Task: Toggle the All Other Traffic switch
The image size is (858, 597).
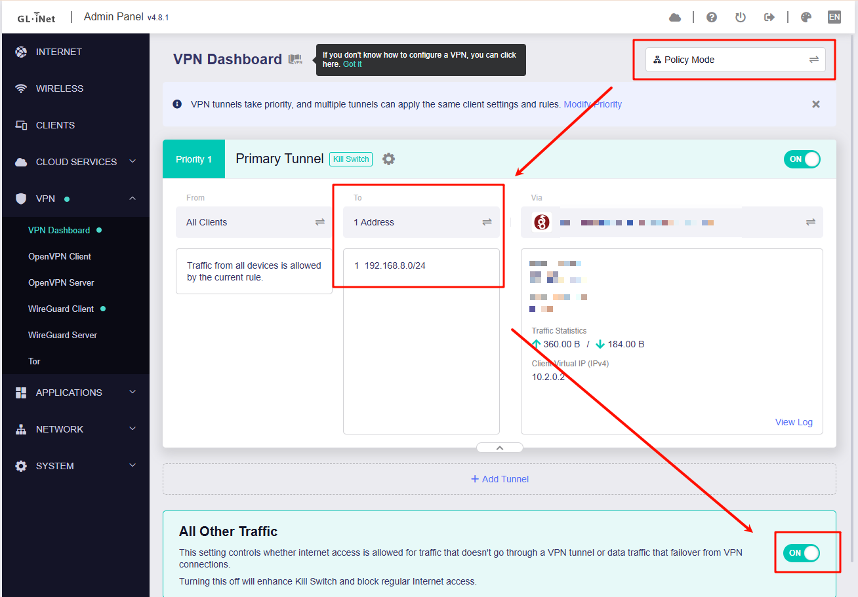Action: [802, 553]
